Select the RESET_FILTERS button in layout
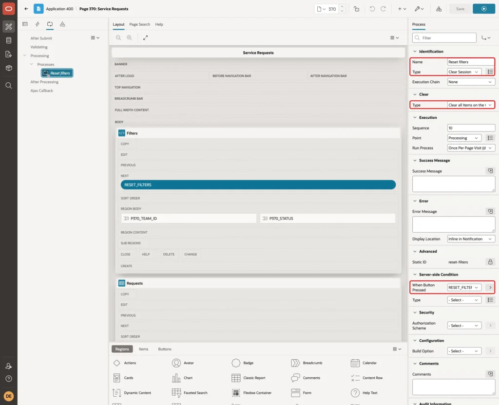This screenshot has width=499, height=405. (258, 184)
